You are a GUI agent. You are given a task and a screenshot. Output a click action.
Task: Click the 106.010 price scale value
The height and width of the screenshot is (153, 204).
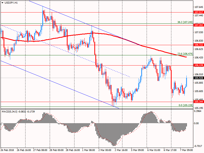point(199,74)
